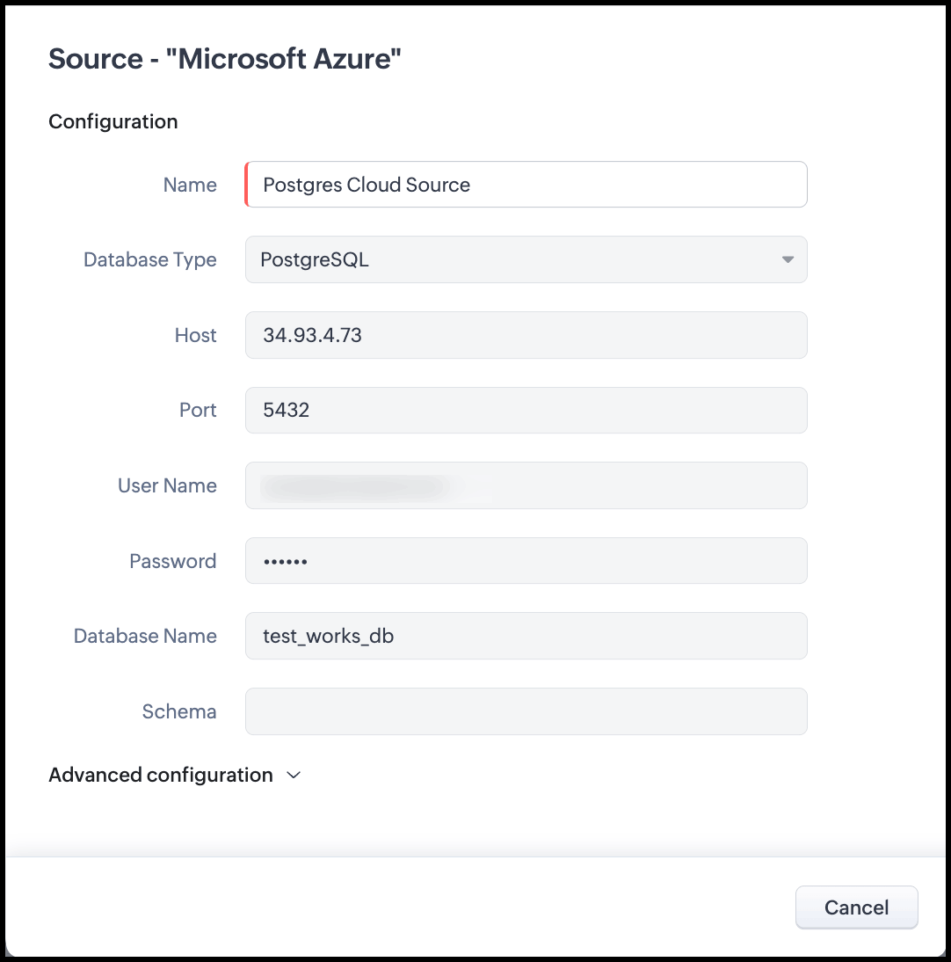Click the Database Type label
The width and height of the screenshot is (951, 962).
[x=150, y=259]
